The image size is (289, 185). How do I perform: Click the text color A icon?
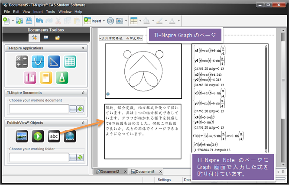(172, 21)
